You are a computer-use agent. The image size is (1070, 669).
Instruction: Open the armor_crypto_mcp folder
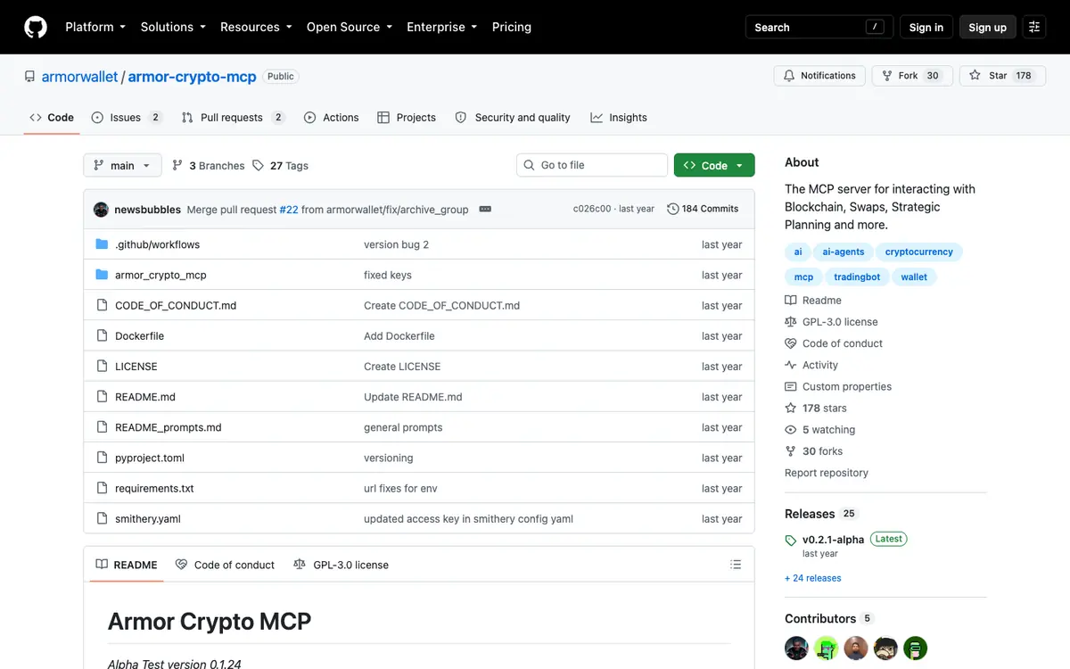160,275
